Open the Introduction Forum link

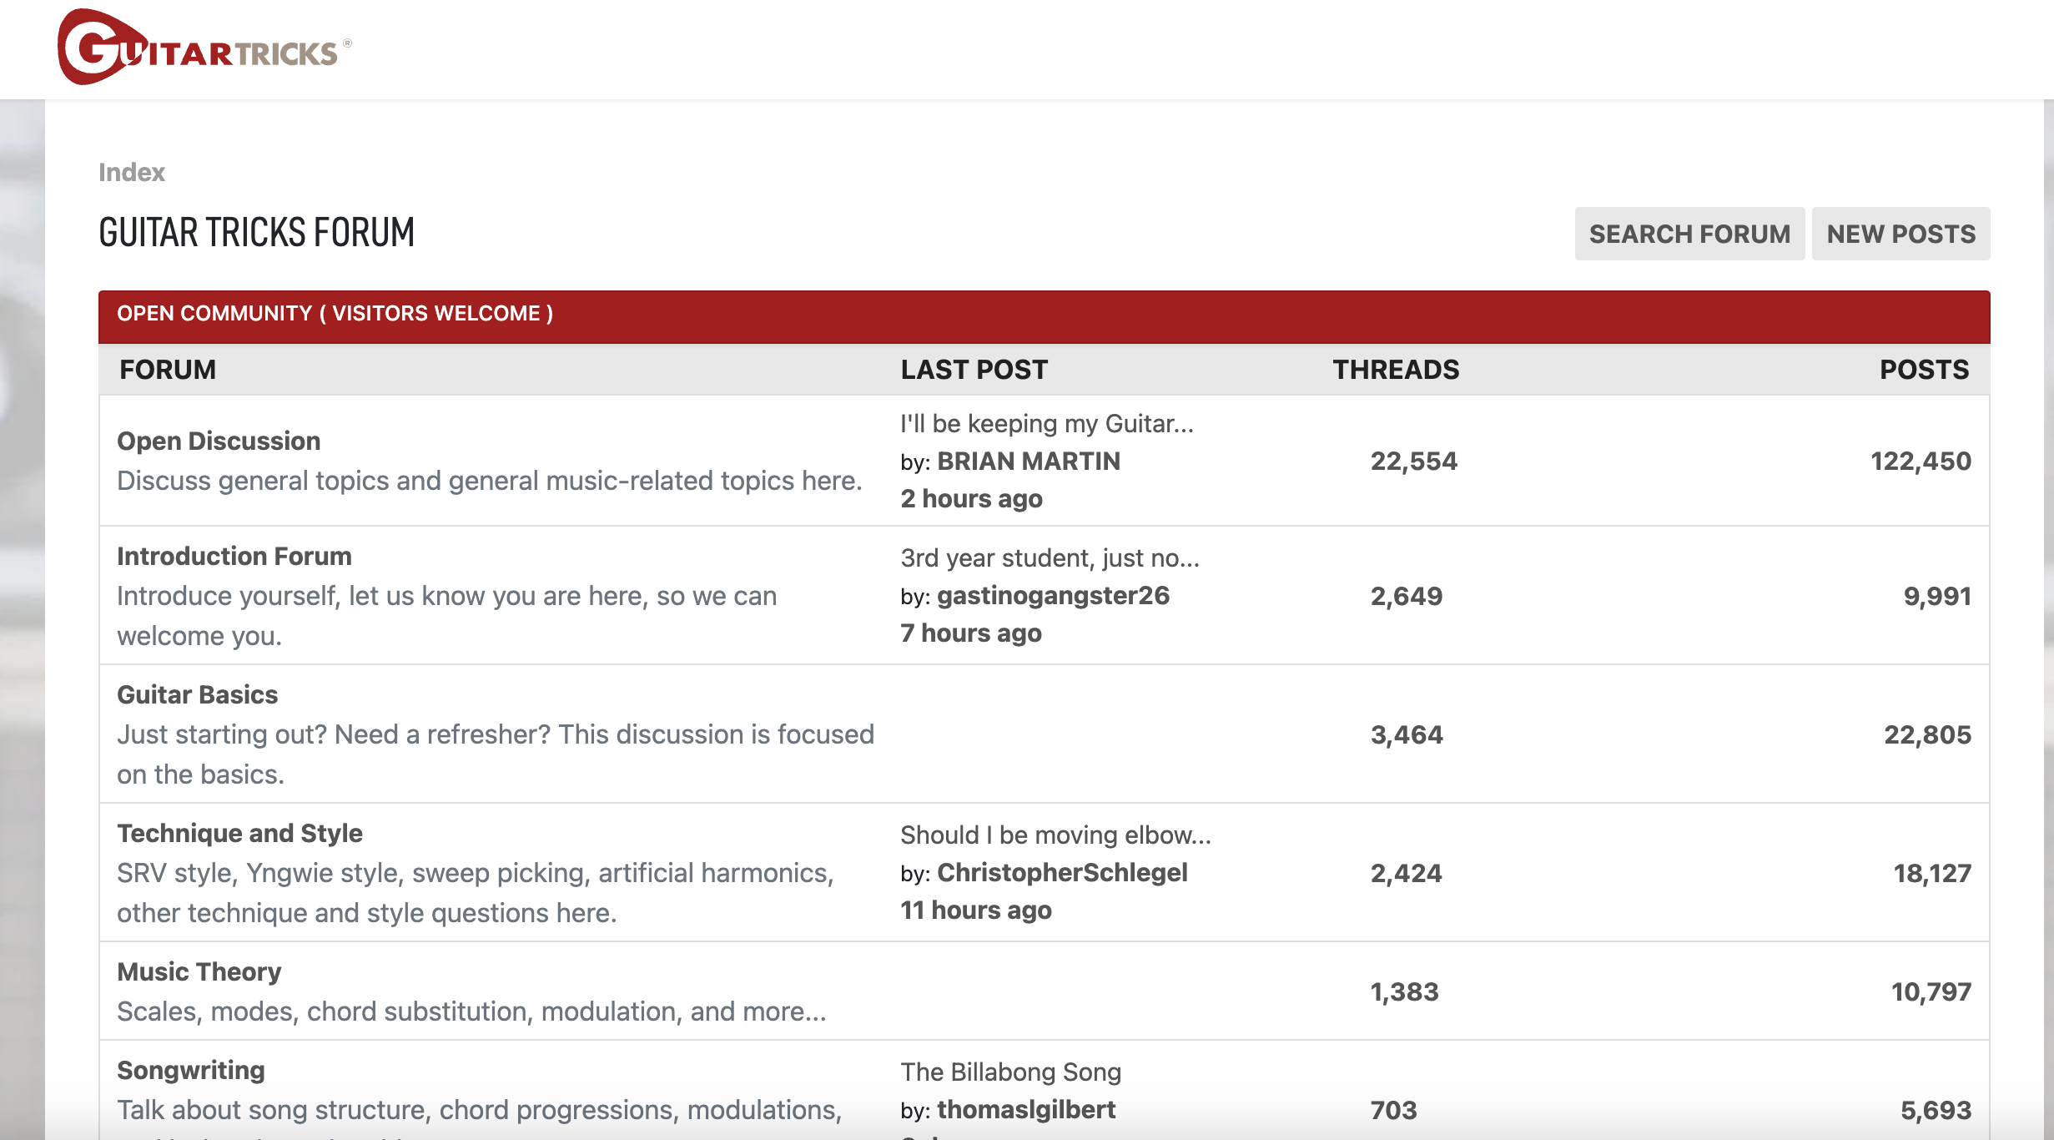(234, 556)
